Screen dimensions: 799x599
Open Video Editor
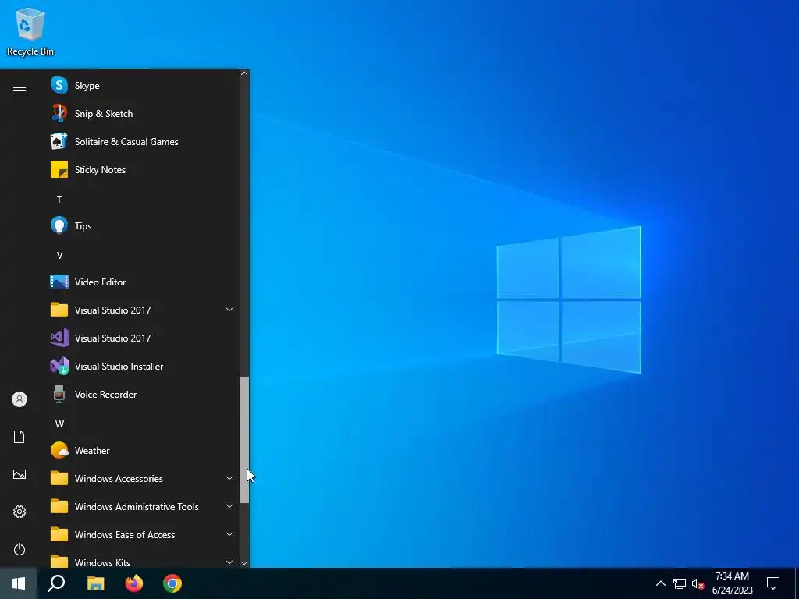coord(143,282)
